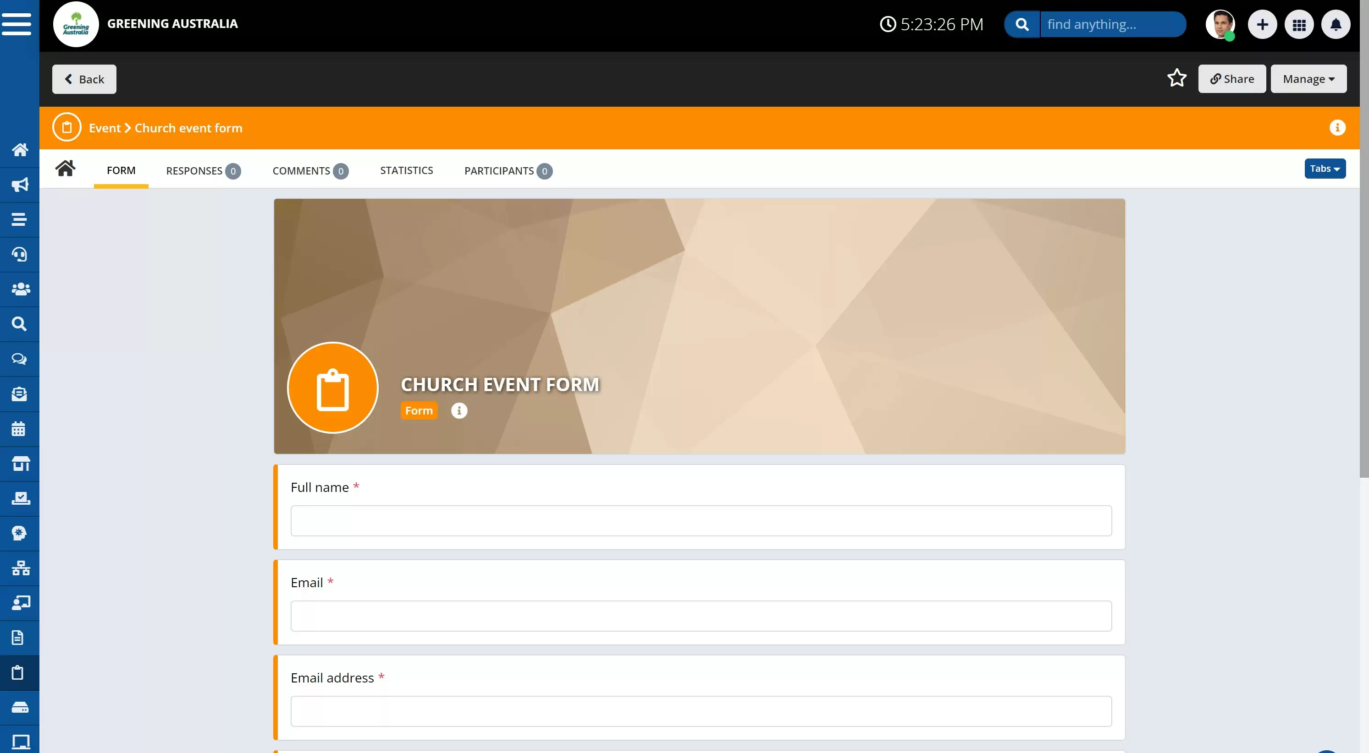Click the Church event form breadcrumb
This screenshot has height=753, width=1369.
(x=189, y=128)
